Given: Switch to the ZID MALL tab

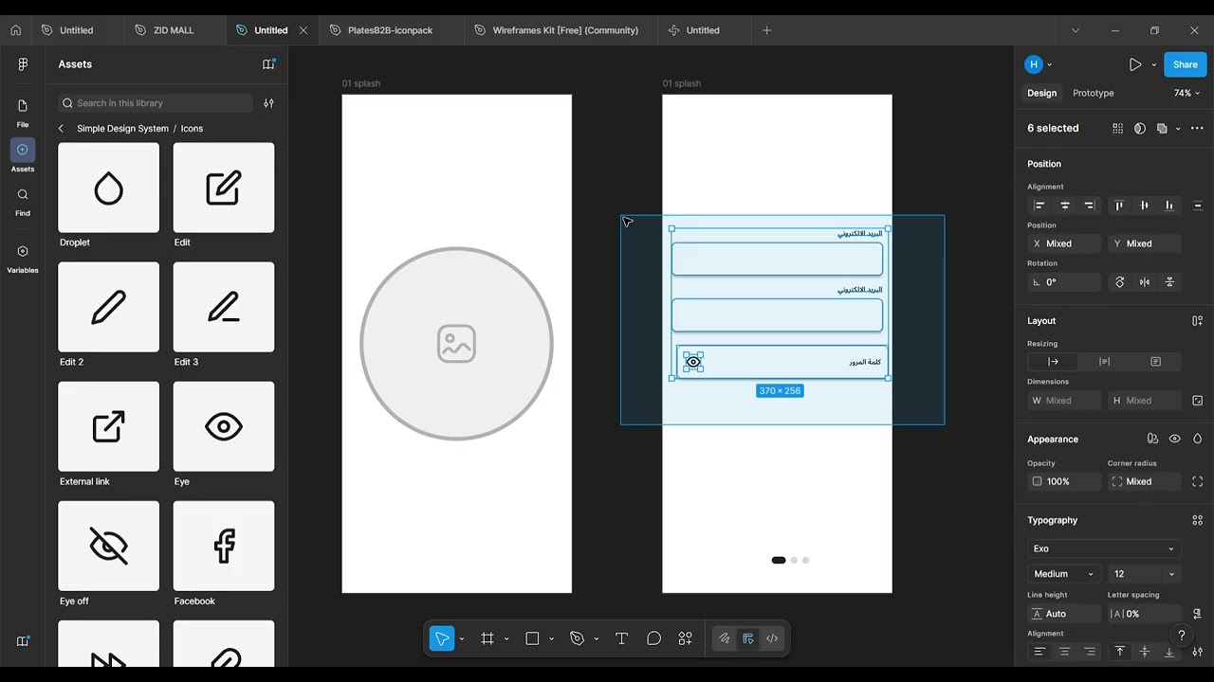Looking at the screenshot, I should coord(174,30).
